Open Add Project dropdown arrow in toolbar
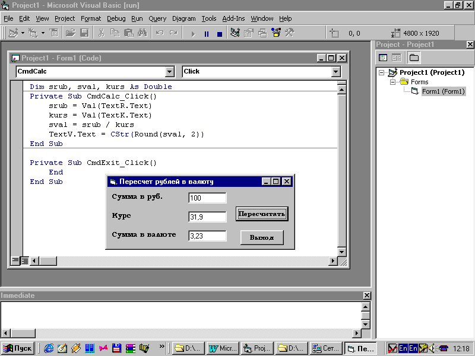475x356 pixels. (x=23, y=33)
